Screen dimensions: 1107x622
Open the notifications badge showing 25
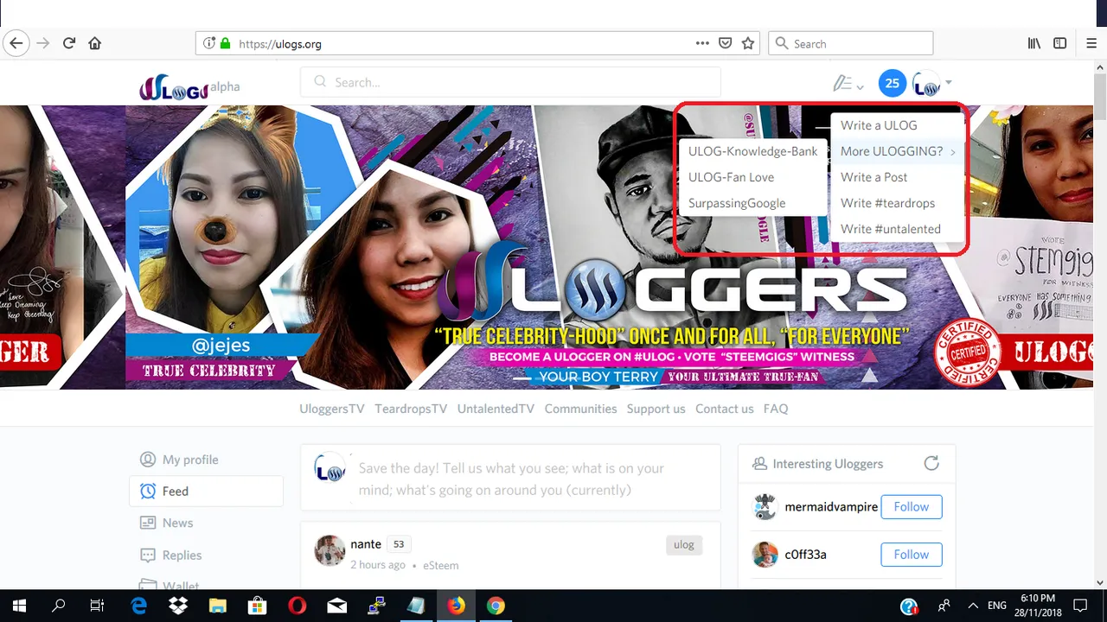[x=893, y=84]
